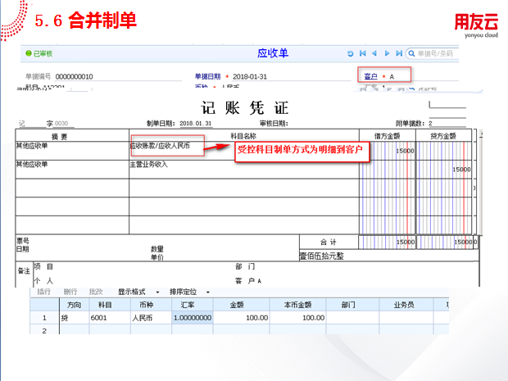
Task: Click the search magnifier icon
Action: pos(411,53)
